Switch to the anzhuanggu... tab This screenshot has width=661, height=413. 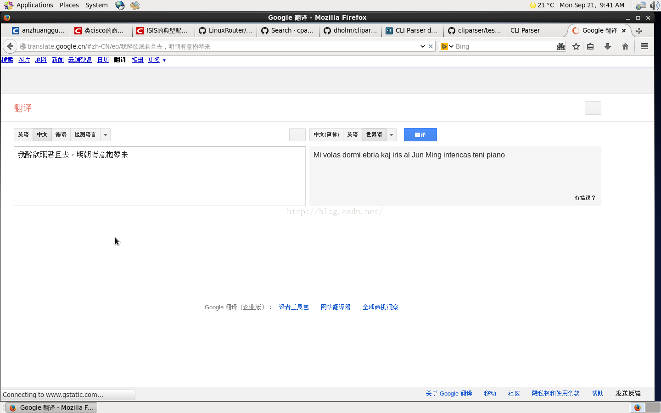coord(39,31)
